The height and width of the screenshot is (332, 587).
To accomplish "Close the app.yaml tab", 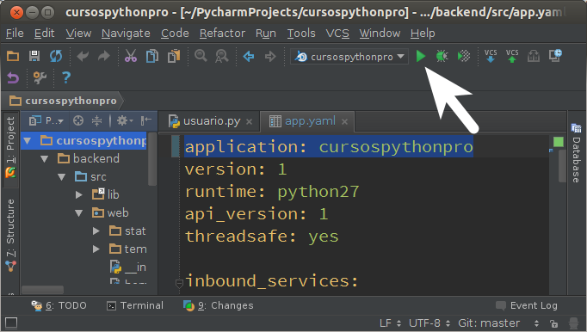I will coord(345,121).
